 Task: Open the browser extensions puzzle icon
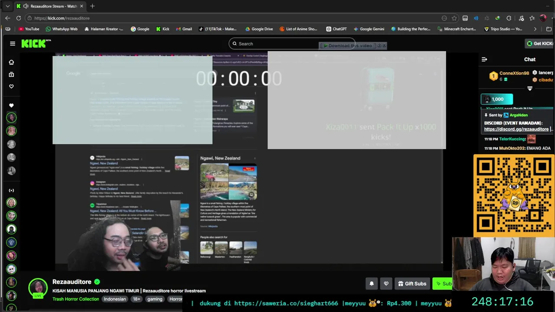click(x=509, y=18)
